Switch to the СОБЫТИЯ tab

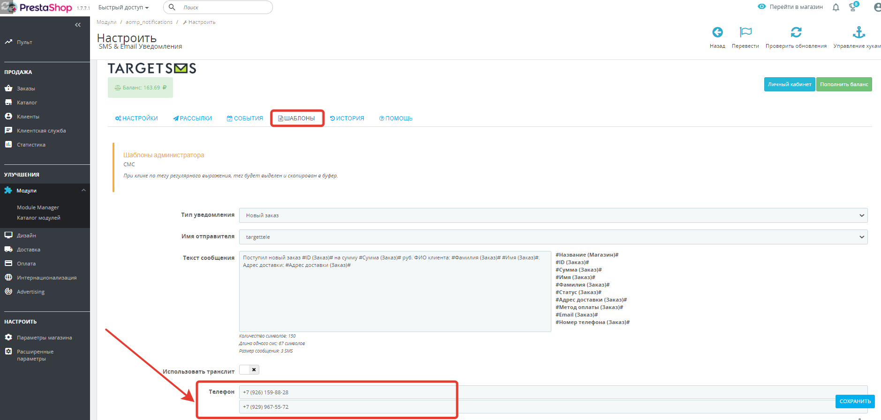[x=245, y=118]
